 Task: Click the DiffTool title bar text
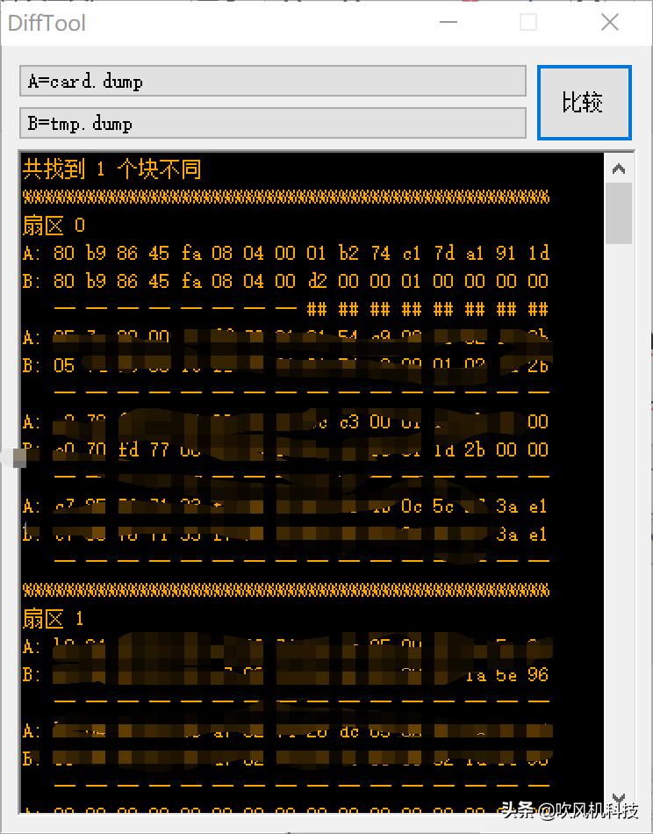[x=47, y=23]
